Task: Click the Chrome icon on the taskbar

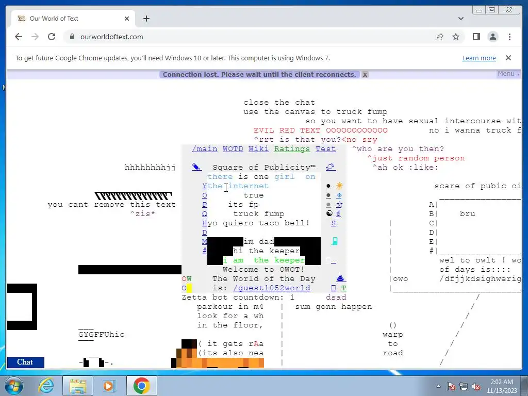Action: click(141, 386)
